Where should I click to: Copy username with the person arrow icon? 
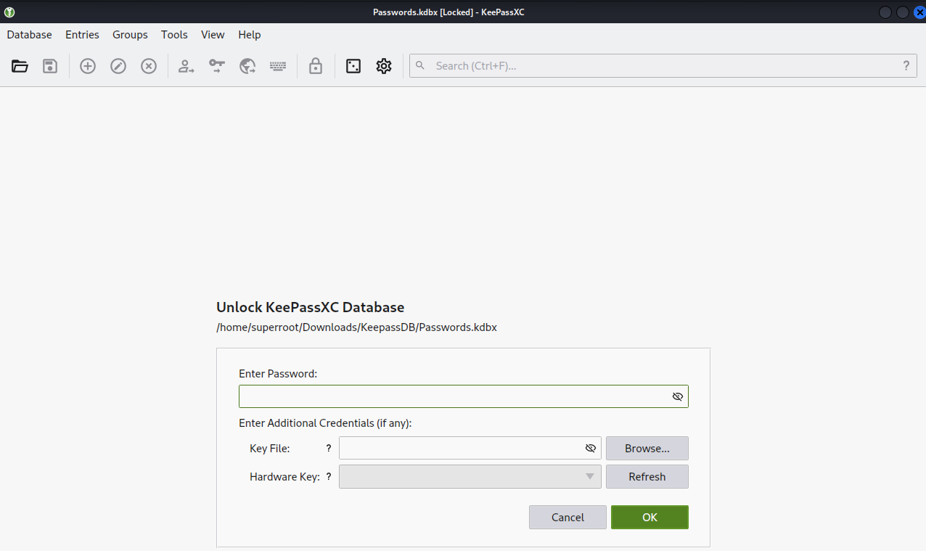pyautogui.click(x=187, y=66)
